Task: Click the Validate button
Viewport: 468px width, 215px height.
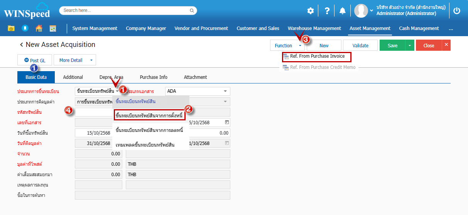Action: coord(360,46)
